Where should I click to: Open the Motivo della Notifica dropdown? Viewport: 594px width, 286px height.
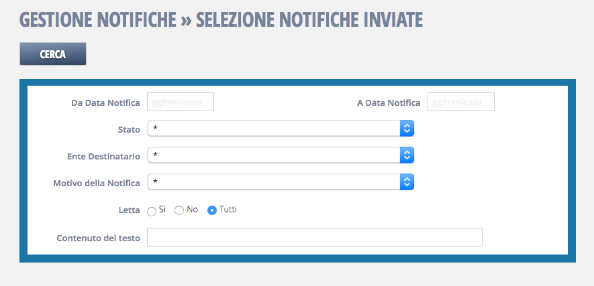(280, 182)
